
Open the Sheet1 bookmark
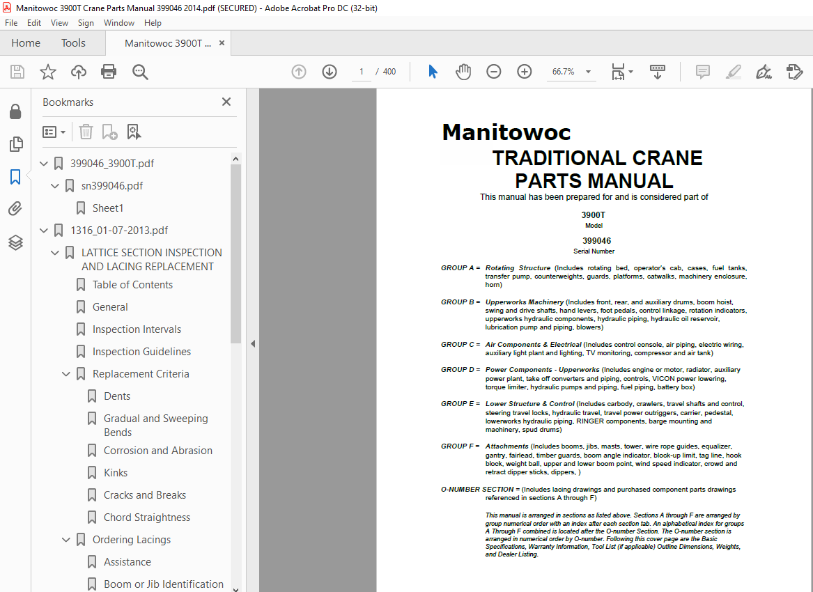pos(108,208)
